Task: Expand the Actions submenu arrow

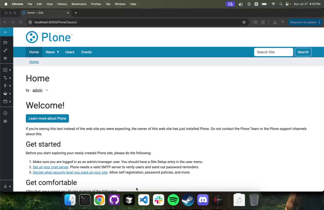Action: pos(10,85)
